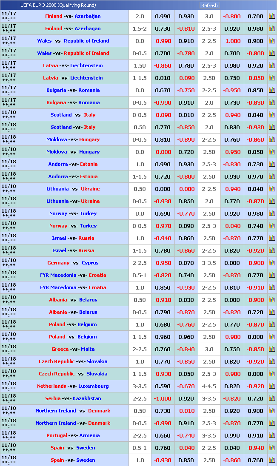The image size is (277, 466).
Task: Open the chart icon for Serbia vs Kazakhstan
Action: 271,398
